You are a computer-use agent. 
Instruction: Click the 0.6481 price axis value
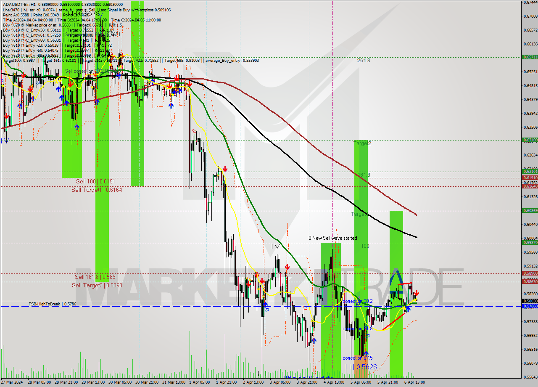click(x=530, y=85)
